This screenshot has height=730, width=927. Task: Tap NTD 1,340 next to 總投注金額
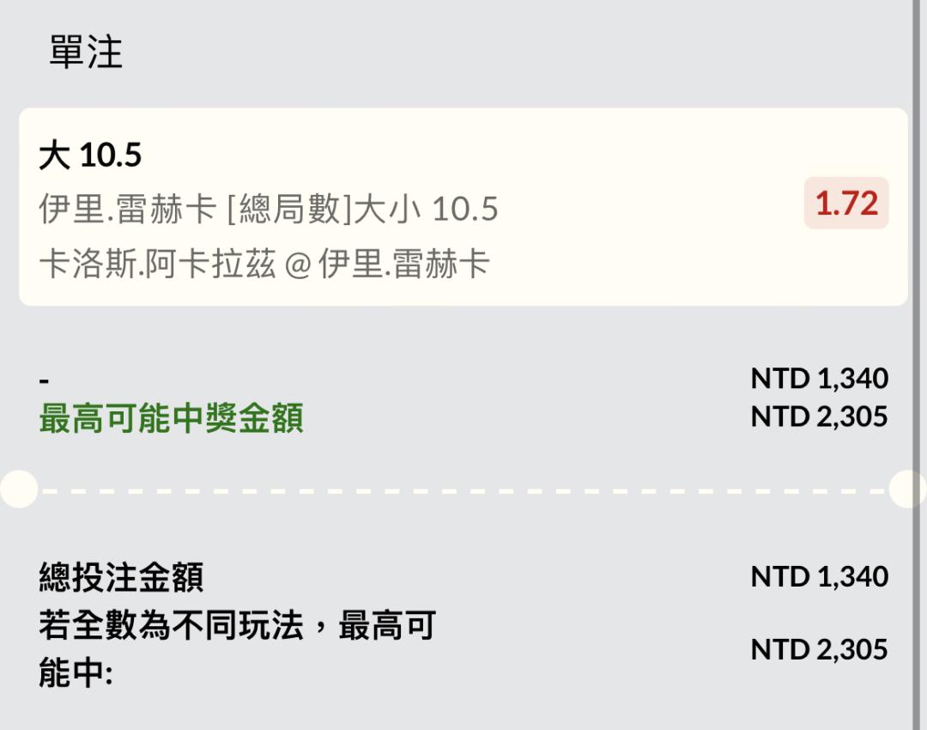[x=819, y=576]
